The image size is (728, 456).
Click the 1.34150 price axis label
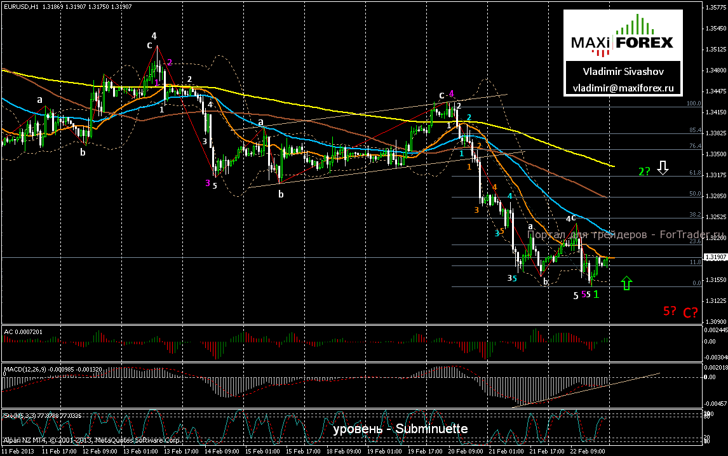point(715,112)
